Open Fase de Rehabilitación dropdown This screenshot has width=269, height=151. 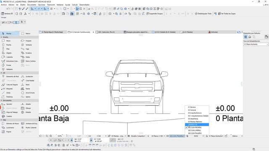point(256,44)
